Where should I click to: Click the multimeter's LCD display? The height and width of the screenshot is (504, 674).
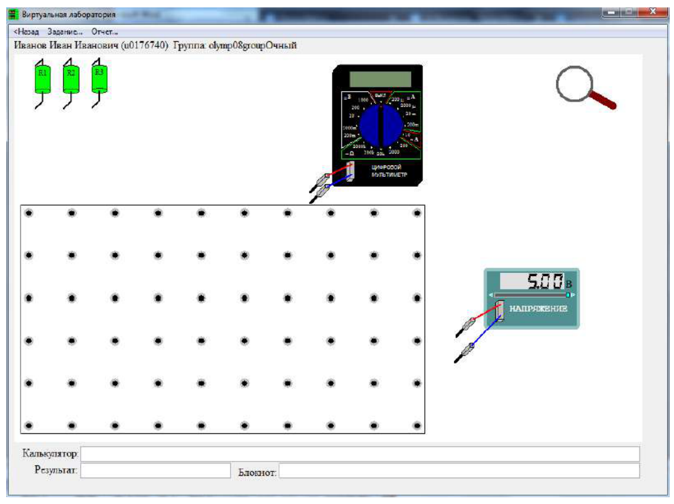380,79
